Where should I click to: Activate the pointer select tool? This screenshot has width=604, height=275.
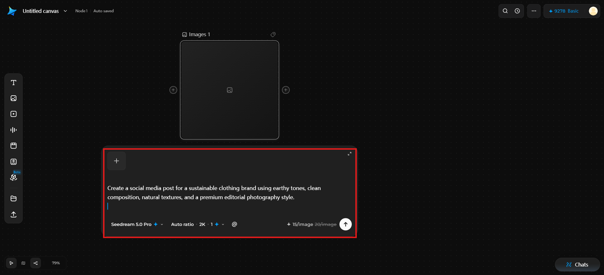11,263
